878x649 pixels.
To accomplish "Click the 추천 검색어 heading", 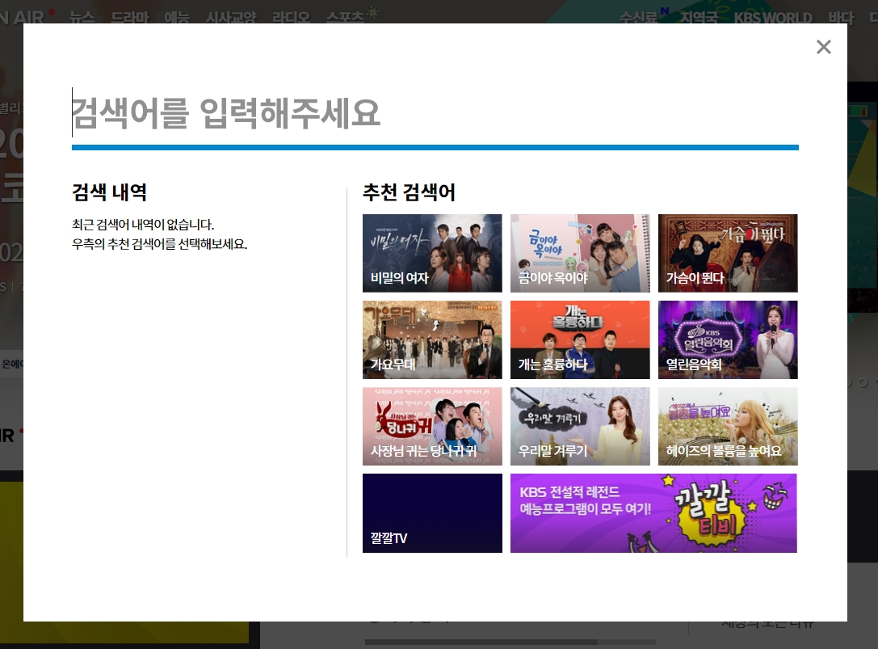I will coord(409,192).
